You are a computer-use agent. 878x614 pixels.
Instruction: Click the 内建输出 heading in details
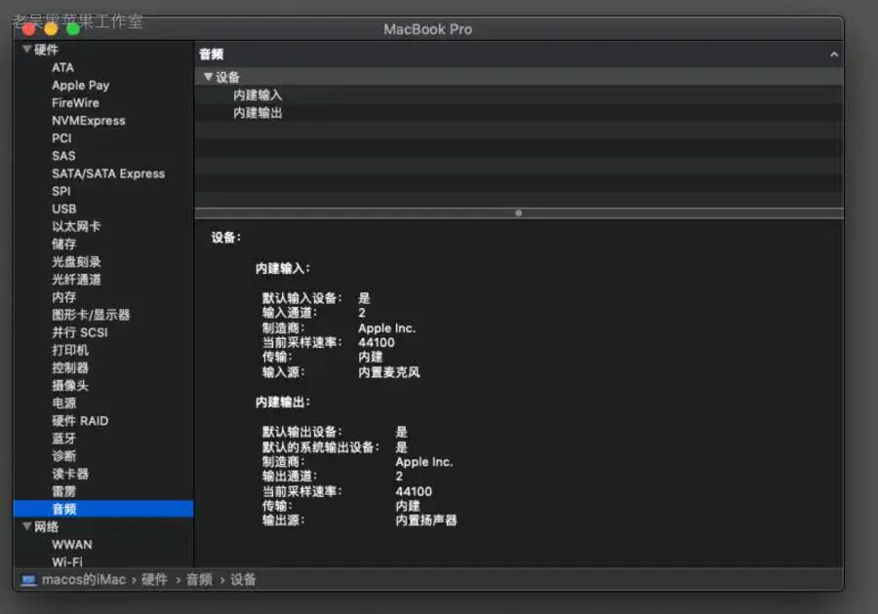coord(283,403)
